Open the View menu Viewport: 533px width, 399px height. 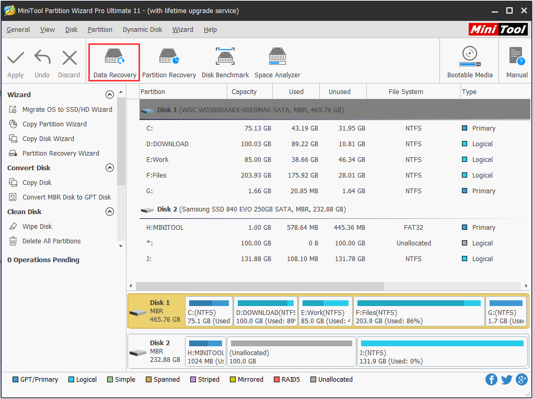click(x=47, y=30)
